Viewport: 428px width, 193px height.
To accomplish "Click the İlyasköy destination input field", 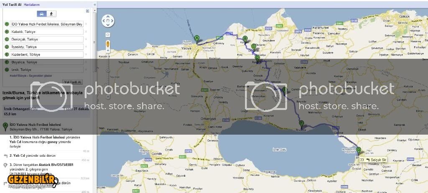I will point(46,47).
